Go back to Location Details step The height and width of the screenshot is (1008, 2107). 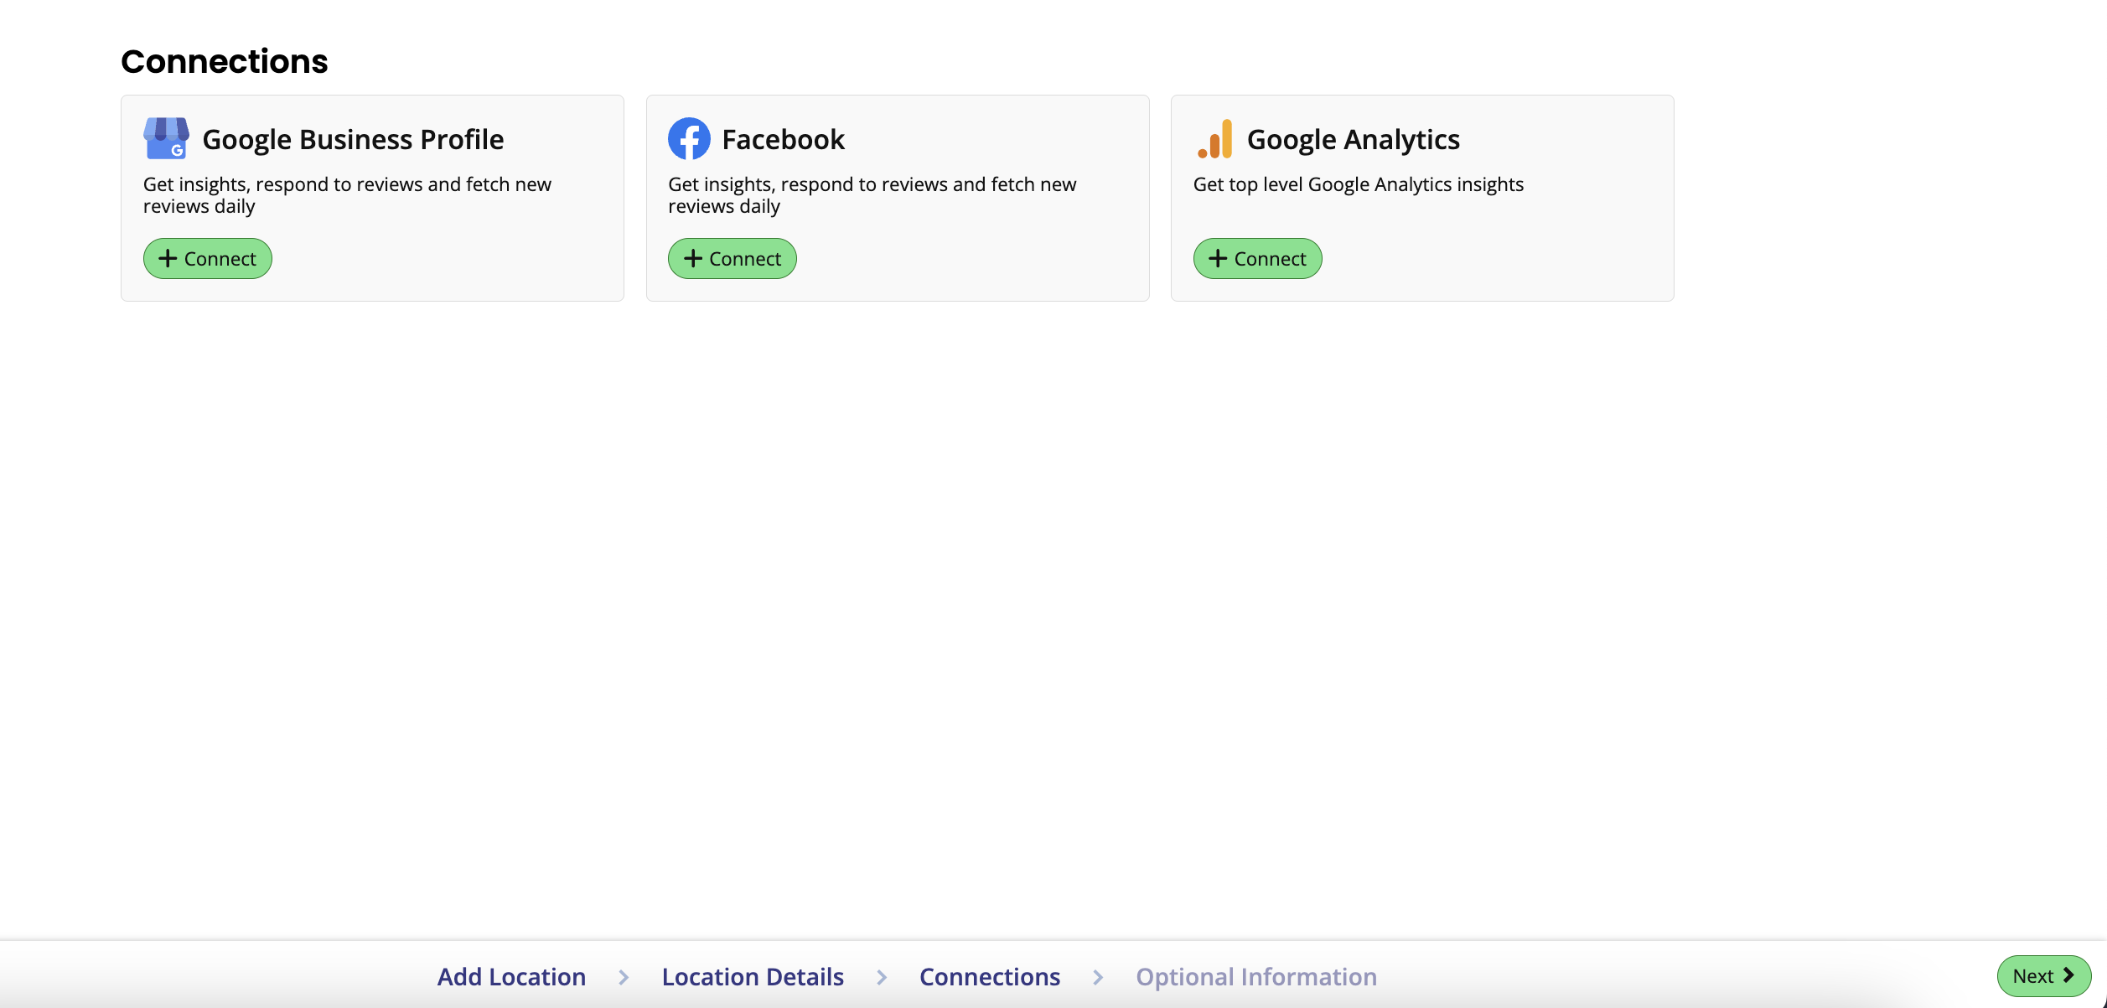coord(753,977)
